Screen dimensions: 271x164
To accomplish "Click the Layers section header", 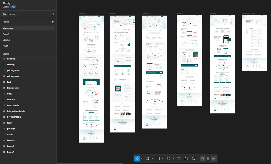I will 6,54.
